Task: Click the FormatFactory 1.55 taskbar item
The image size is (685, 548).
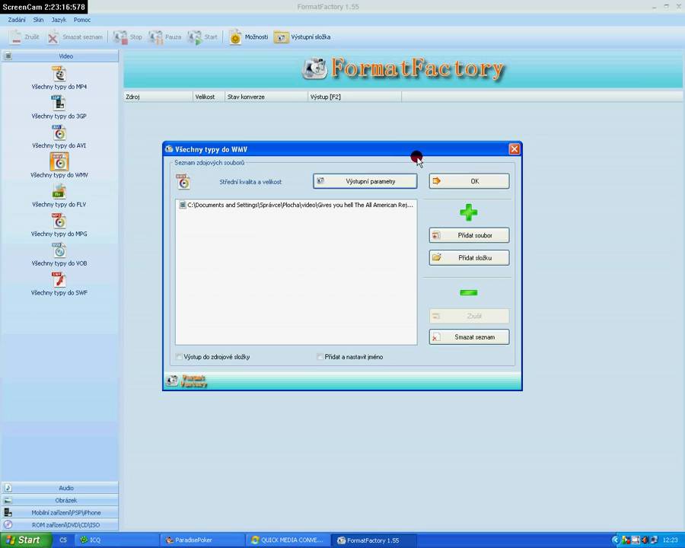Action: (x=374, y=540)
